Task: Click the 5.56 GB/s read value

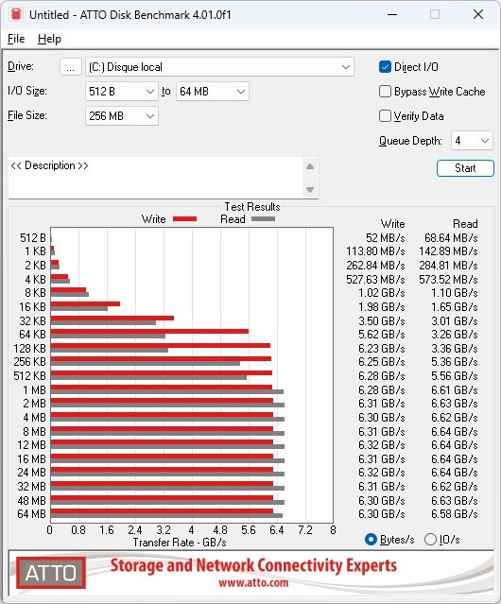Action: click(455, 375)
